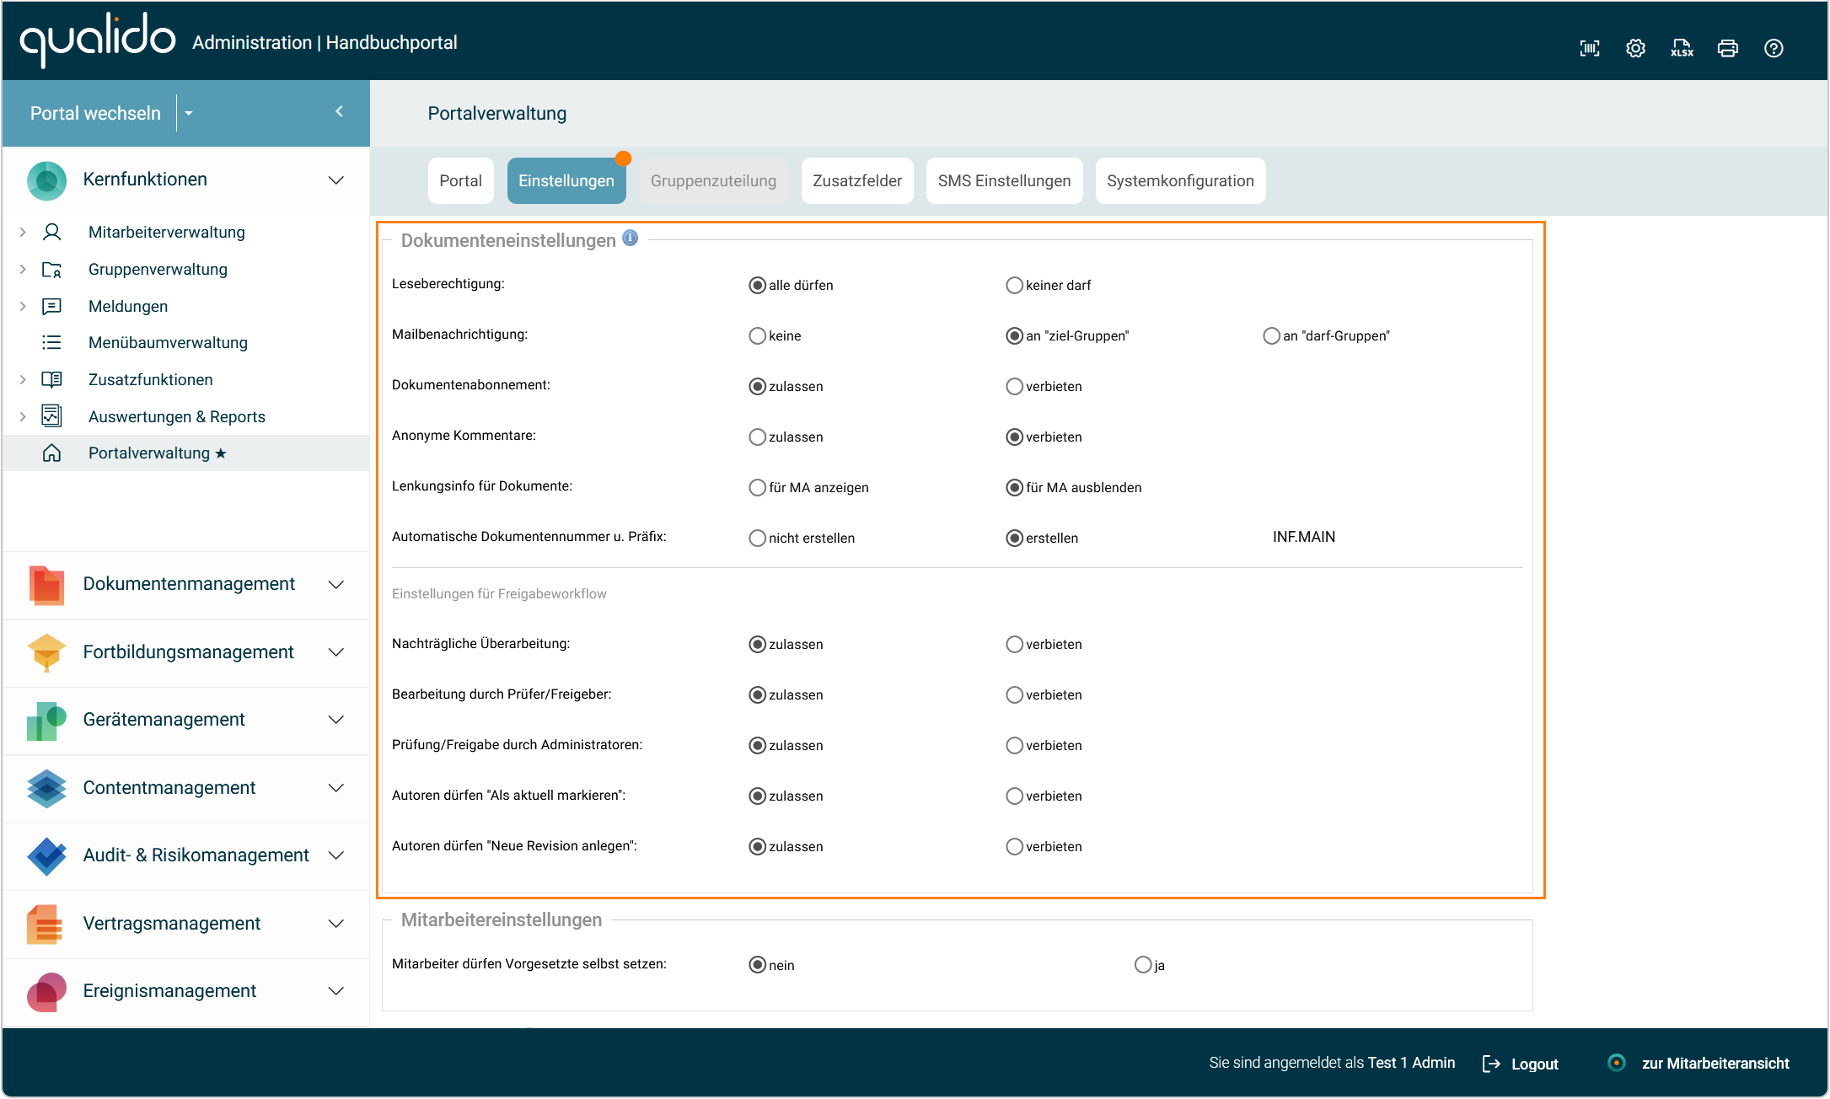Select 'zulassen' for Anonyme Kommentare
This screenshot has height=1099, width=1830.
click(x=757, y=437)
